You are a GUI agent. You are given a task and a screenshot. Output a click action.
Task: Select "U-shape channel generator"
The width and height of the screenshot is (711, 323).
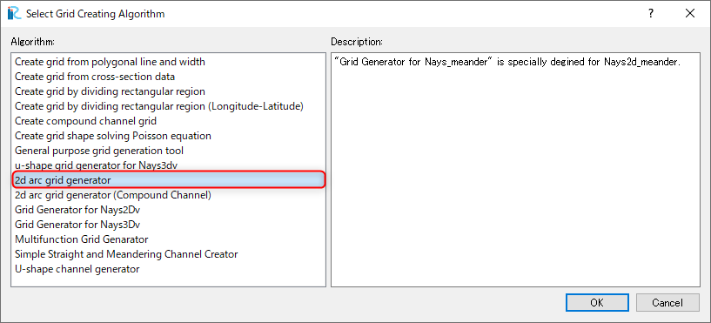click(x=77, y=269)
